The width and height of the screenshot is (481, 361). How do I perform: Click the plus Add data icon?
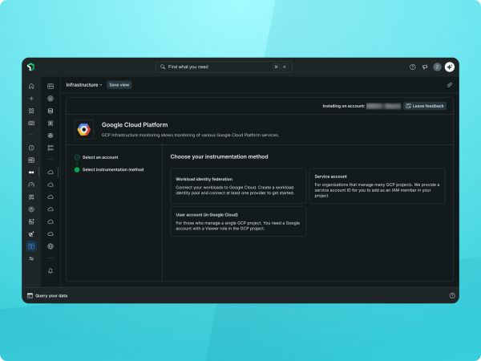(x=31, y=99)
